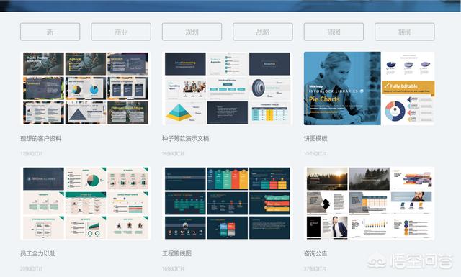Open the 种子筹款演示文稿 template preview
The image size is (461, 277).
228,88
